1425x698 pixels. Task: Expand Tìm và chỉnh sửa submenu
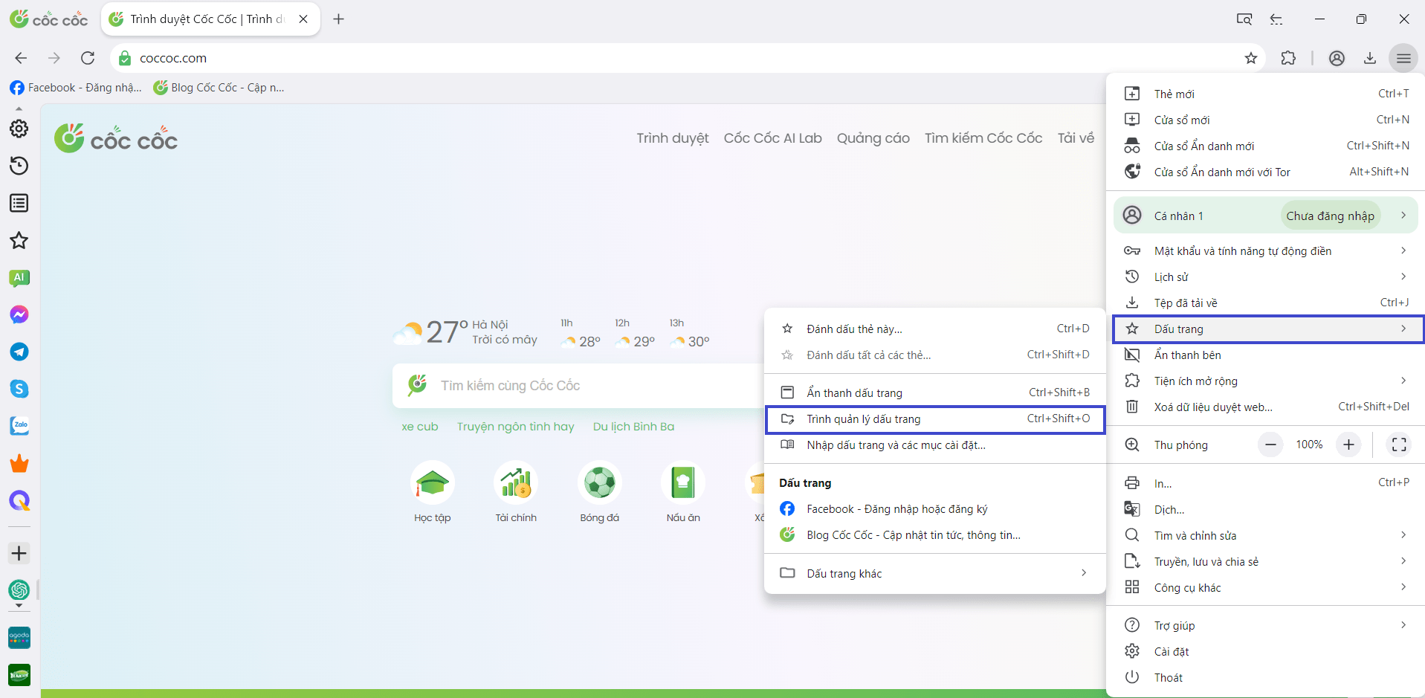tap(1266, 535)
